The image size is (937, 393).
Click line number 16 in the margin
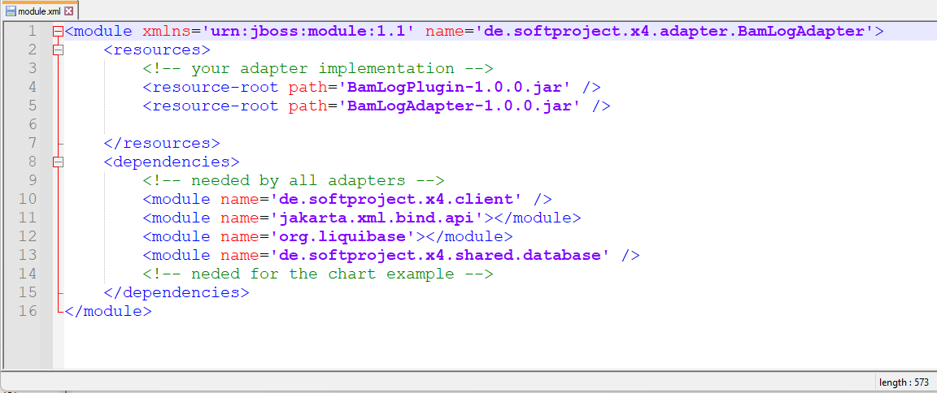click(x=28, y=311)
